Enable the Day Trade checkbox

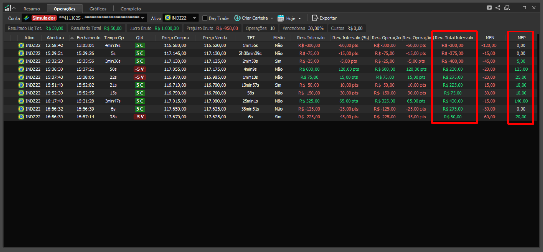pyautogui.click(x=205, y=18)
